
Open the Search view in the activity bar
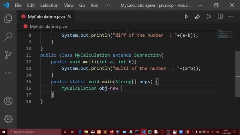point(8,37)
